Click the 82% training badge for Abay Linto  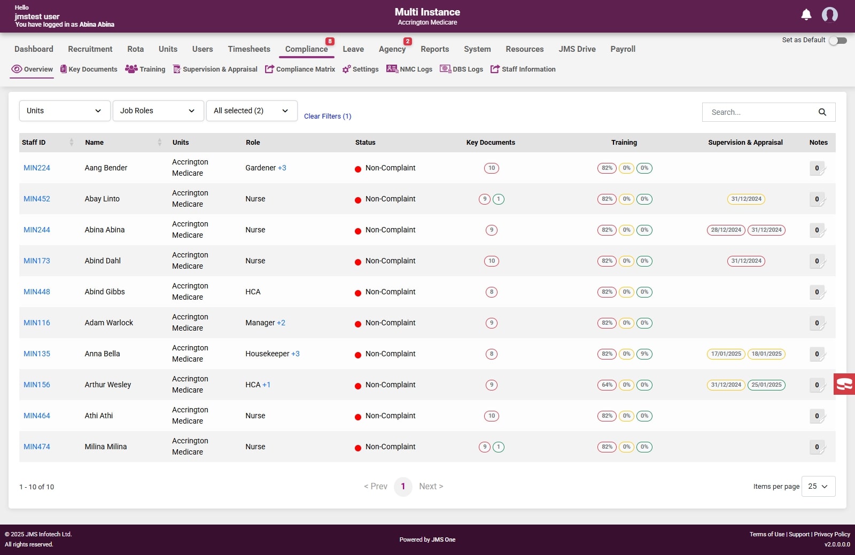click(607, 199)
